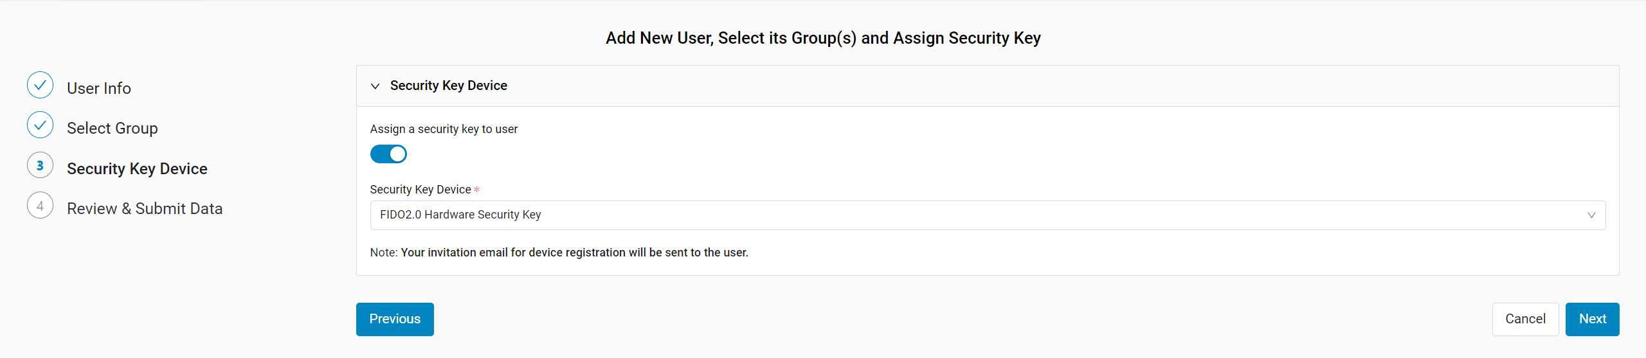Click the step 4 number circle icon
Viewport: 1646px width, 358px height.
tap(40, 206)
